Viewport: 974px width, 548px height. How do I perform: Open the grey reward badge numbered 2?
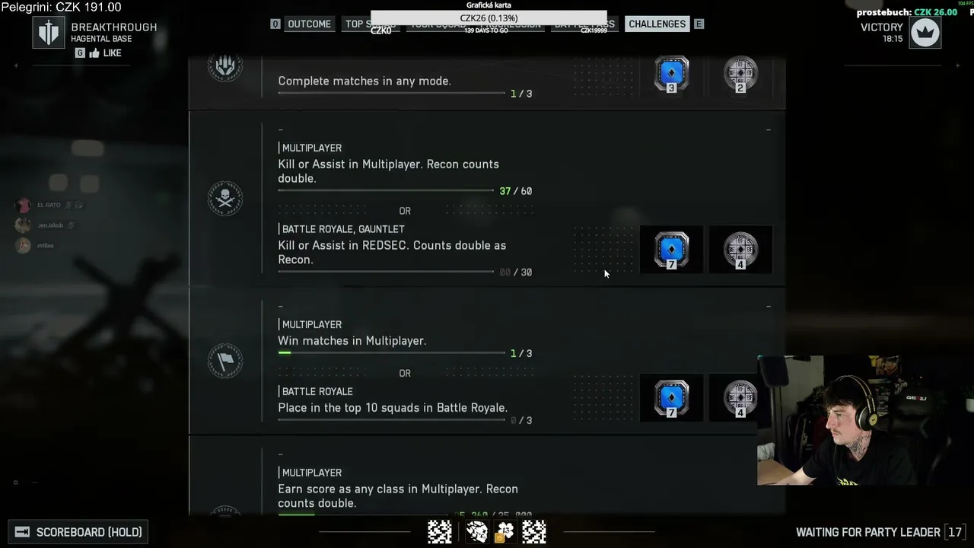[x=740, y=74]
